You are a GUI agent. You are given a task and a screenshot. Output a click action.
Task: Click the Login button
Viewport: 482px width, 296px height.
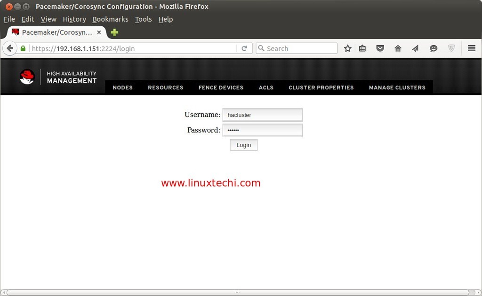coord(243,145)
